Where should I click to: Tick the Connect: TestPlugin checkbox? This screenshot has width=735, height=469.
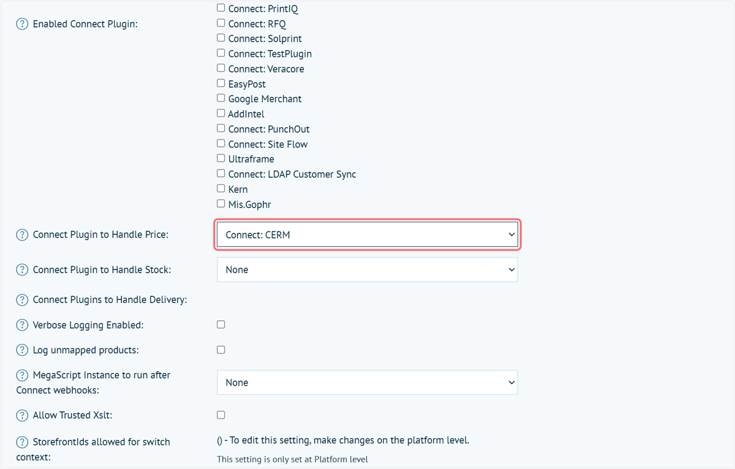tap(221, 53)
